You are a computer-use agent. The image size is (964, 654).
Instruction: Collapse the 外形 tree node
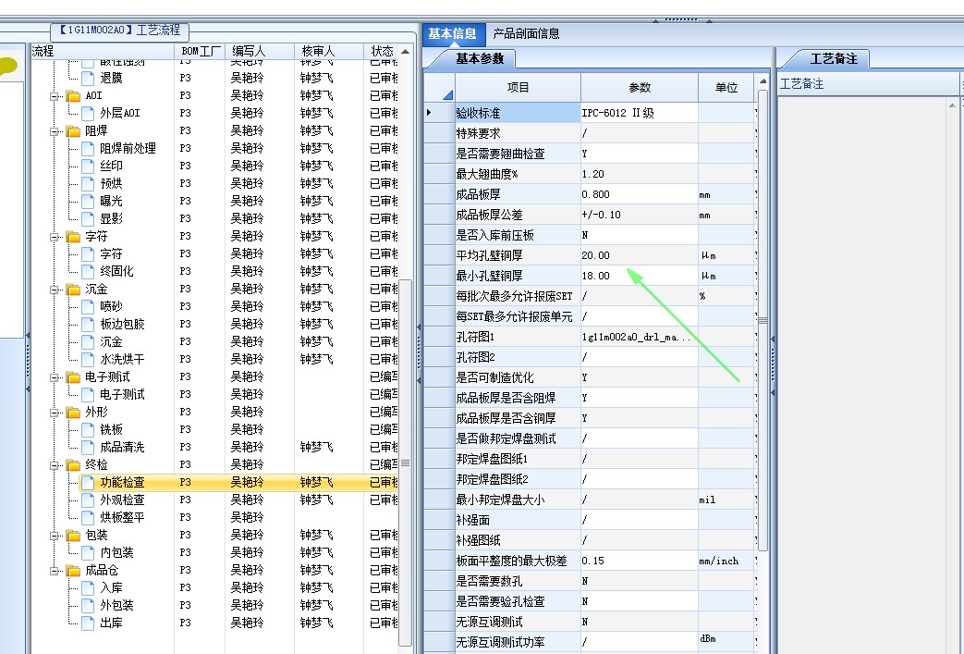(x=55, y=413)
